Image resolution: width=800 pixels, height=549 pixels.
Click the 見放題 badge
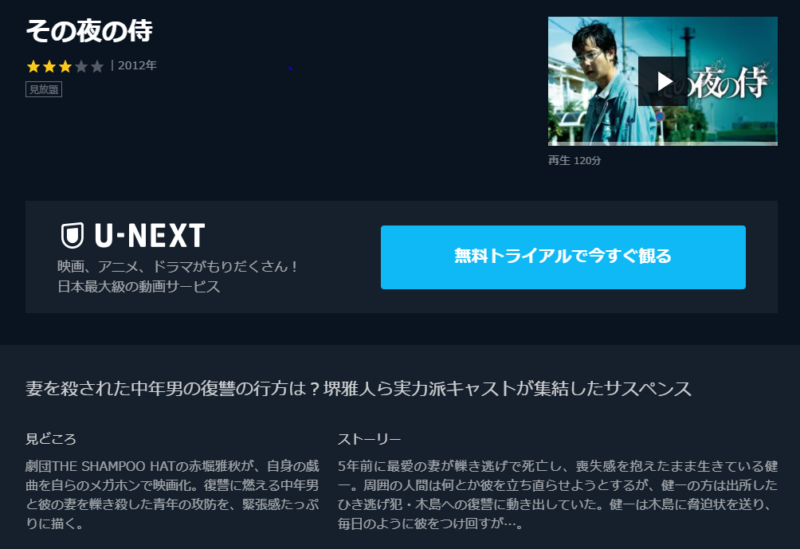[44, 89]
